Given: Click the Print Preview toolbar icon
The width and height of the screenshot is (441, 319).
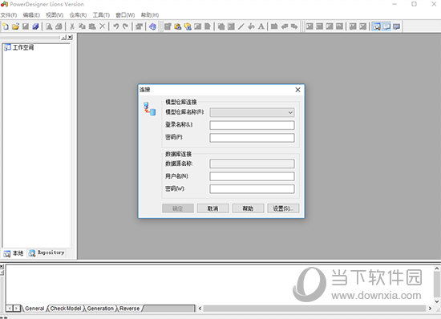Looking at the screenshot, I should (x=49, y=26).
